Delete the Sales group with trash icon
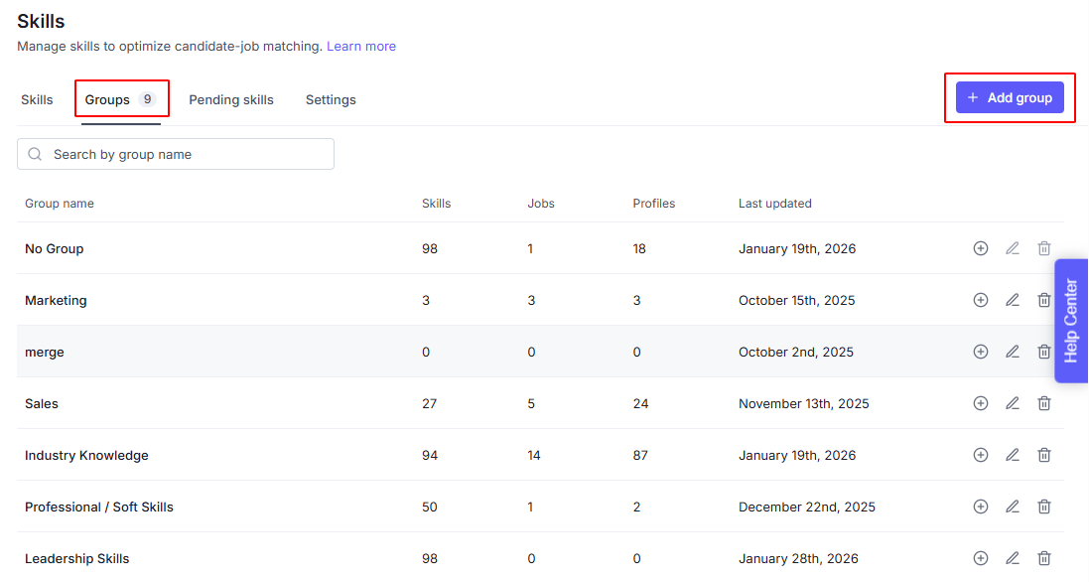Screen dimensions: 1089x582 click(x=1044, y=403)
